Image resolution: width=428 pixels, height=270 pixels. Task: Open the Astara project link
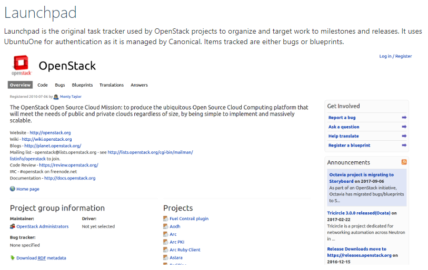click(176, 257)
